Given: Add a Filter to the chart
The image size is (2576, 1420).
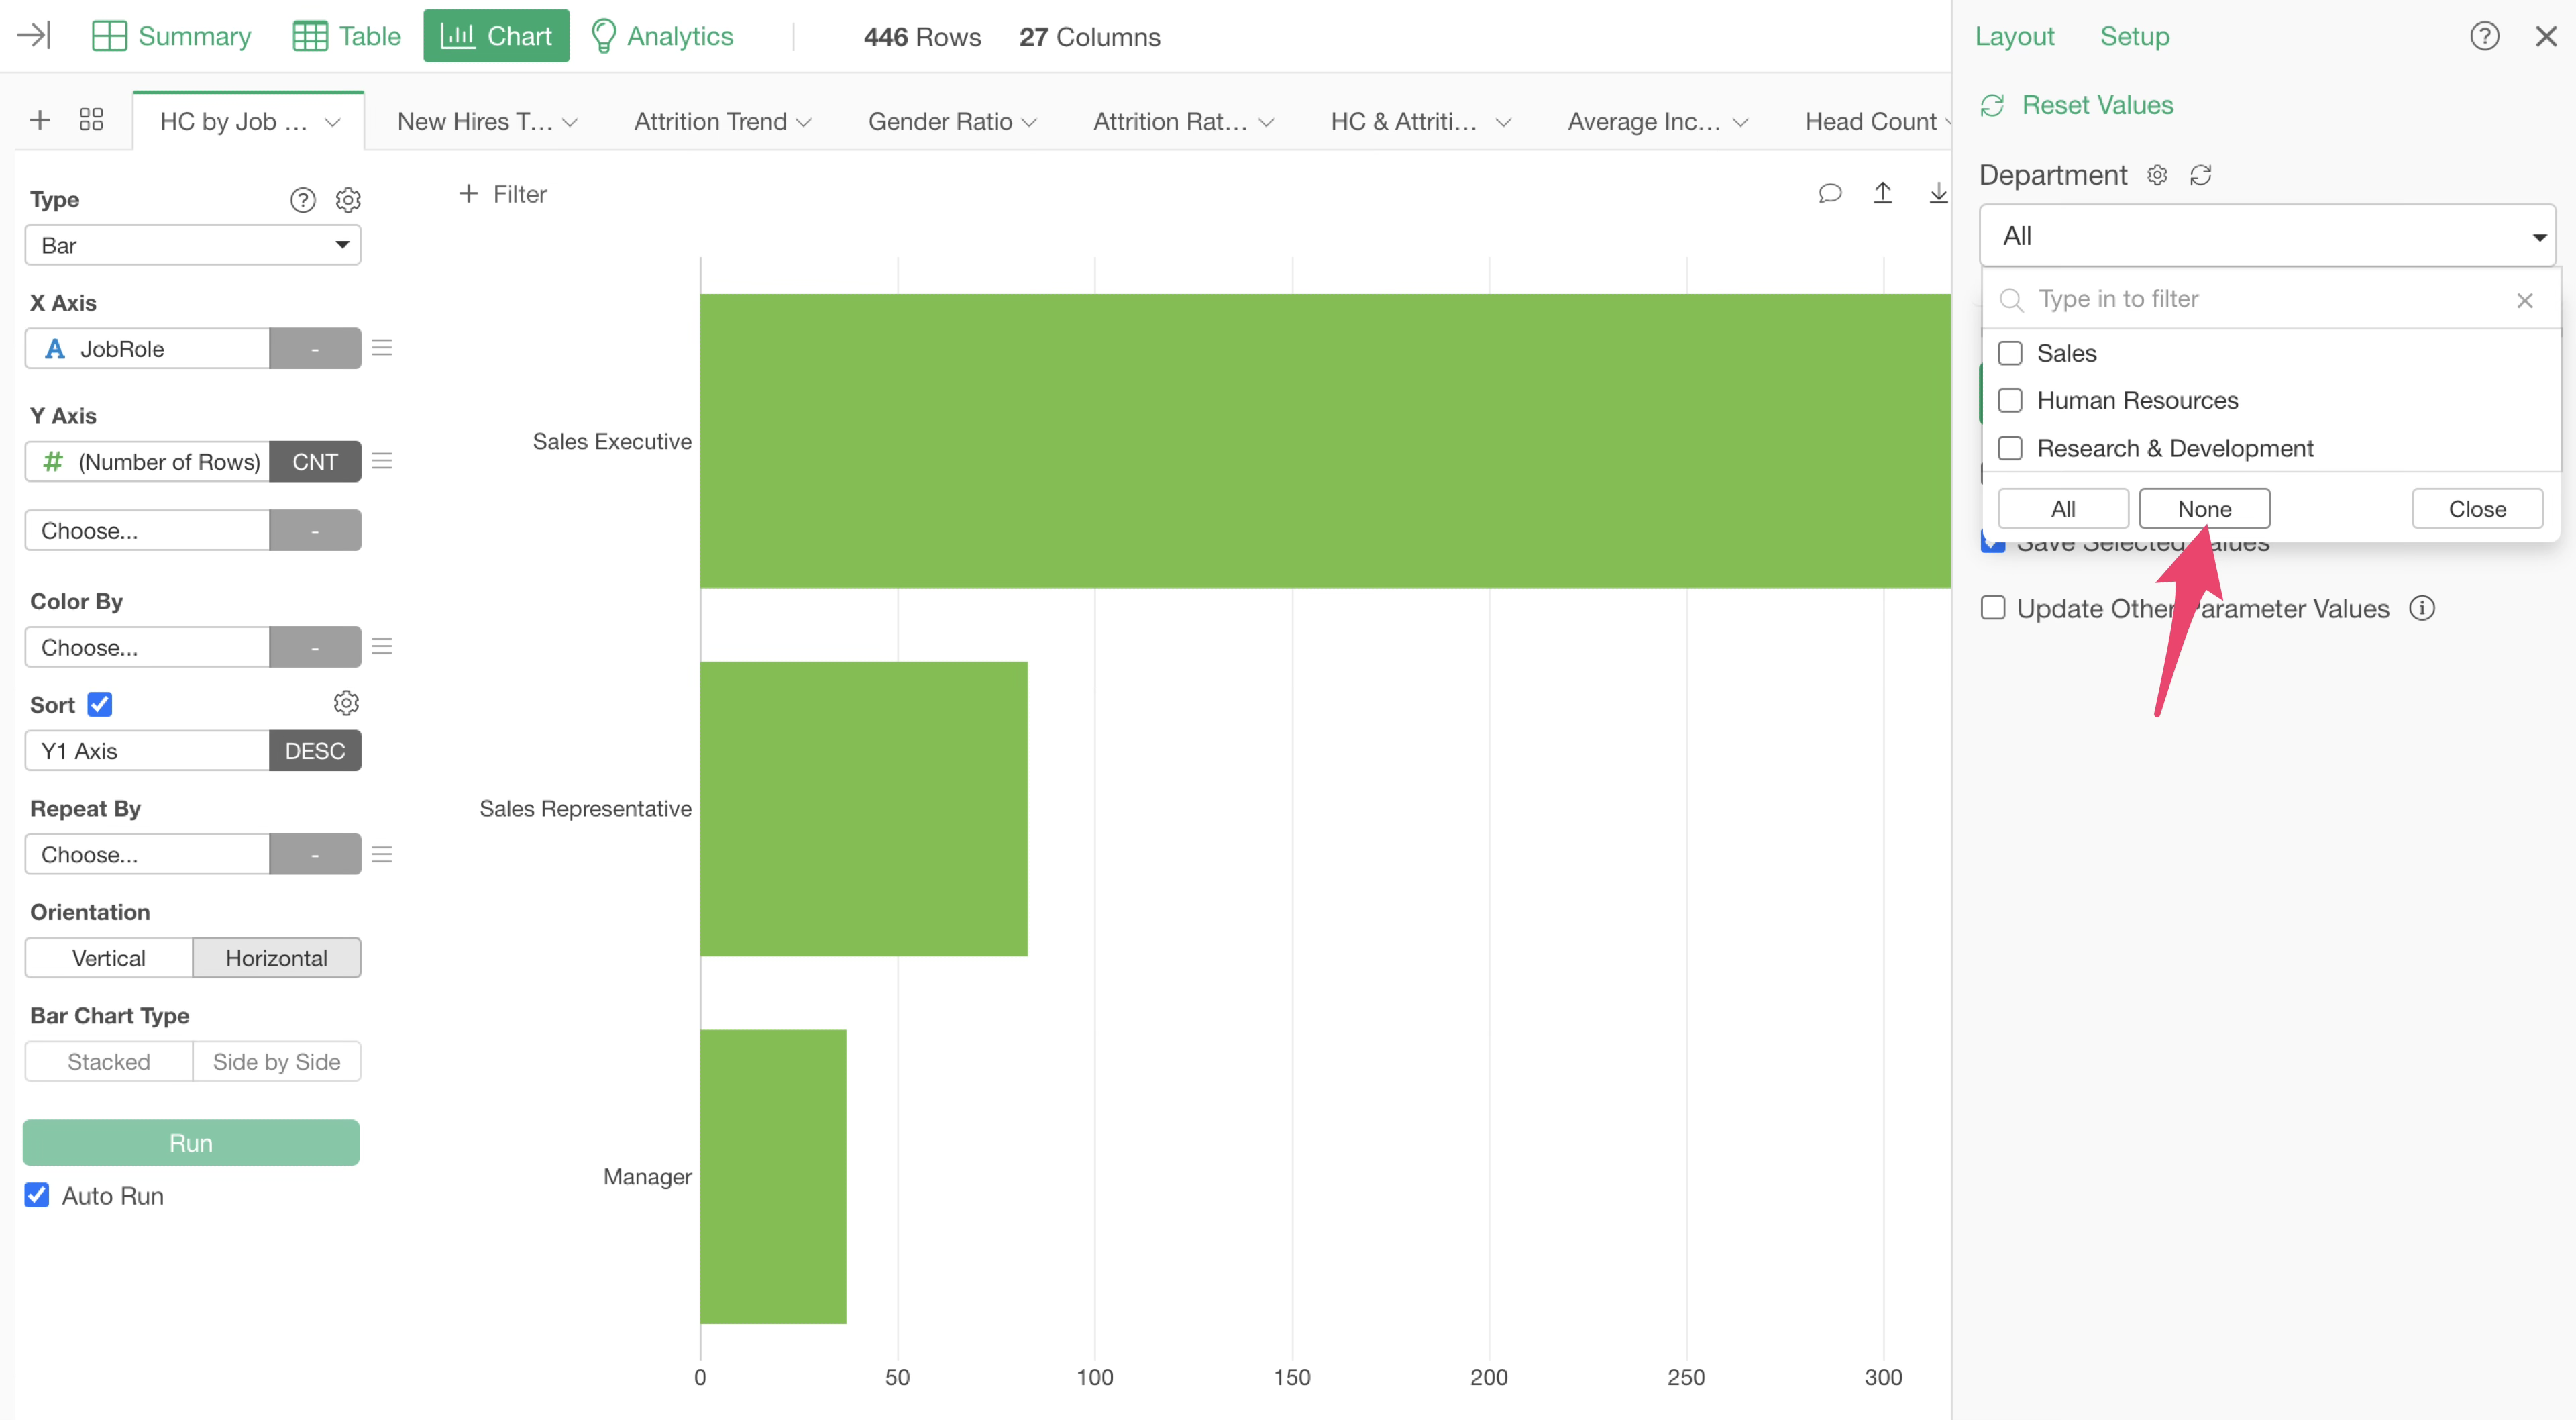Looking at the screenshot, I should [503, 194].
